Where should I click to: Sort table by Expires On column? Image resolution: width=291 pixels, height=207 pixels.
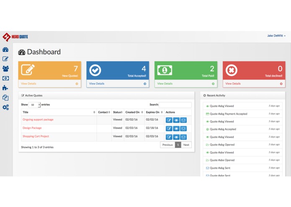[x=154, y=112]
